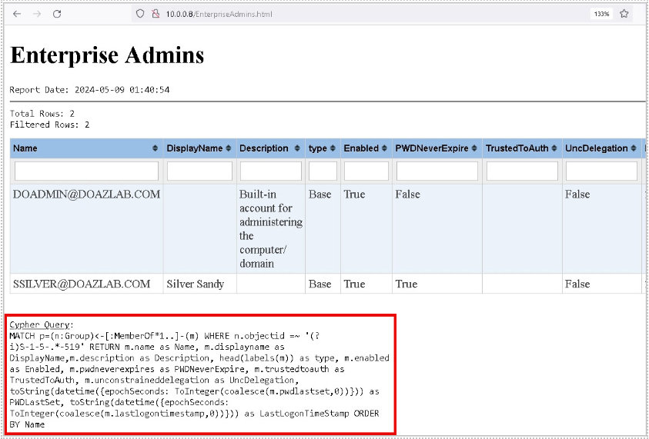The image size is (649, 439).
Task: Sort by the Enabled column header
Action: (366, 148)
